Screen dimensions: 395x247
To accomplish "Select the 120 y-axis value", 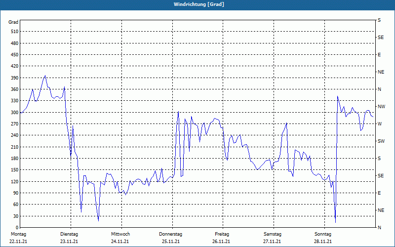I will pyautogui.click(x=15, y=181).
